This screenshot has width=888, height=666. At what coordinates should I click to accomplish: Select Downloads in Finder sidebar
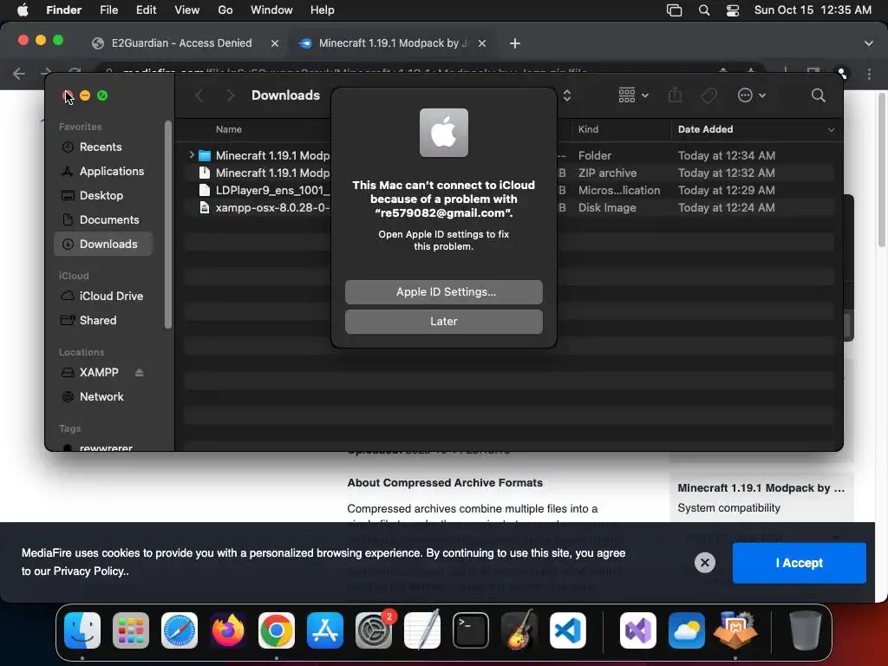104,244
